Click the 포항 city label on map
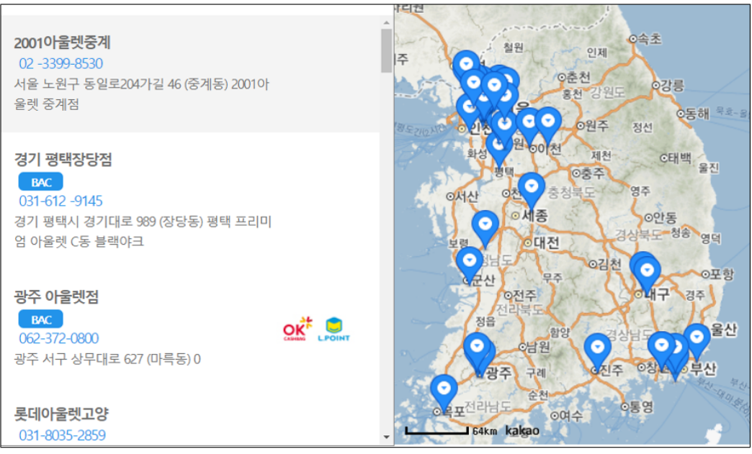 coord(721,274)
